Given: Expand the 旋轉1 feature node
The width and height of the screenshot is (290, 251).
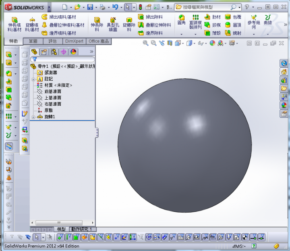Looking at the screenshot, I should [x=33, y=117].
